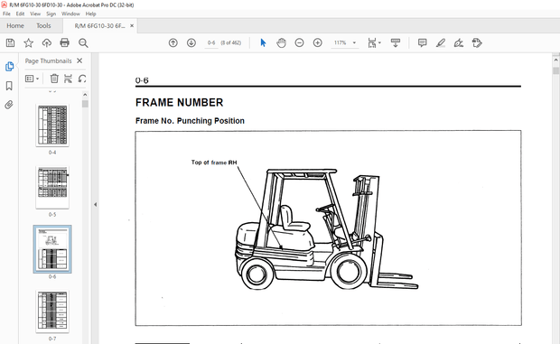Select the R/M 6FG10-30 document tab
The width and height of the screenshot is (560, 344).
click(99, 25)
